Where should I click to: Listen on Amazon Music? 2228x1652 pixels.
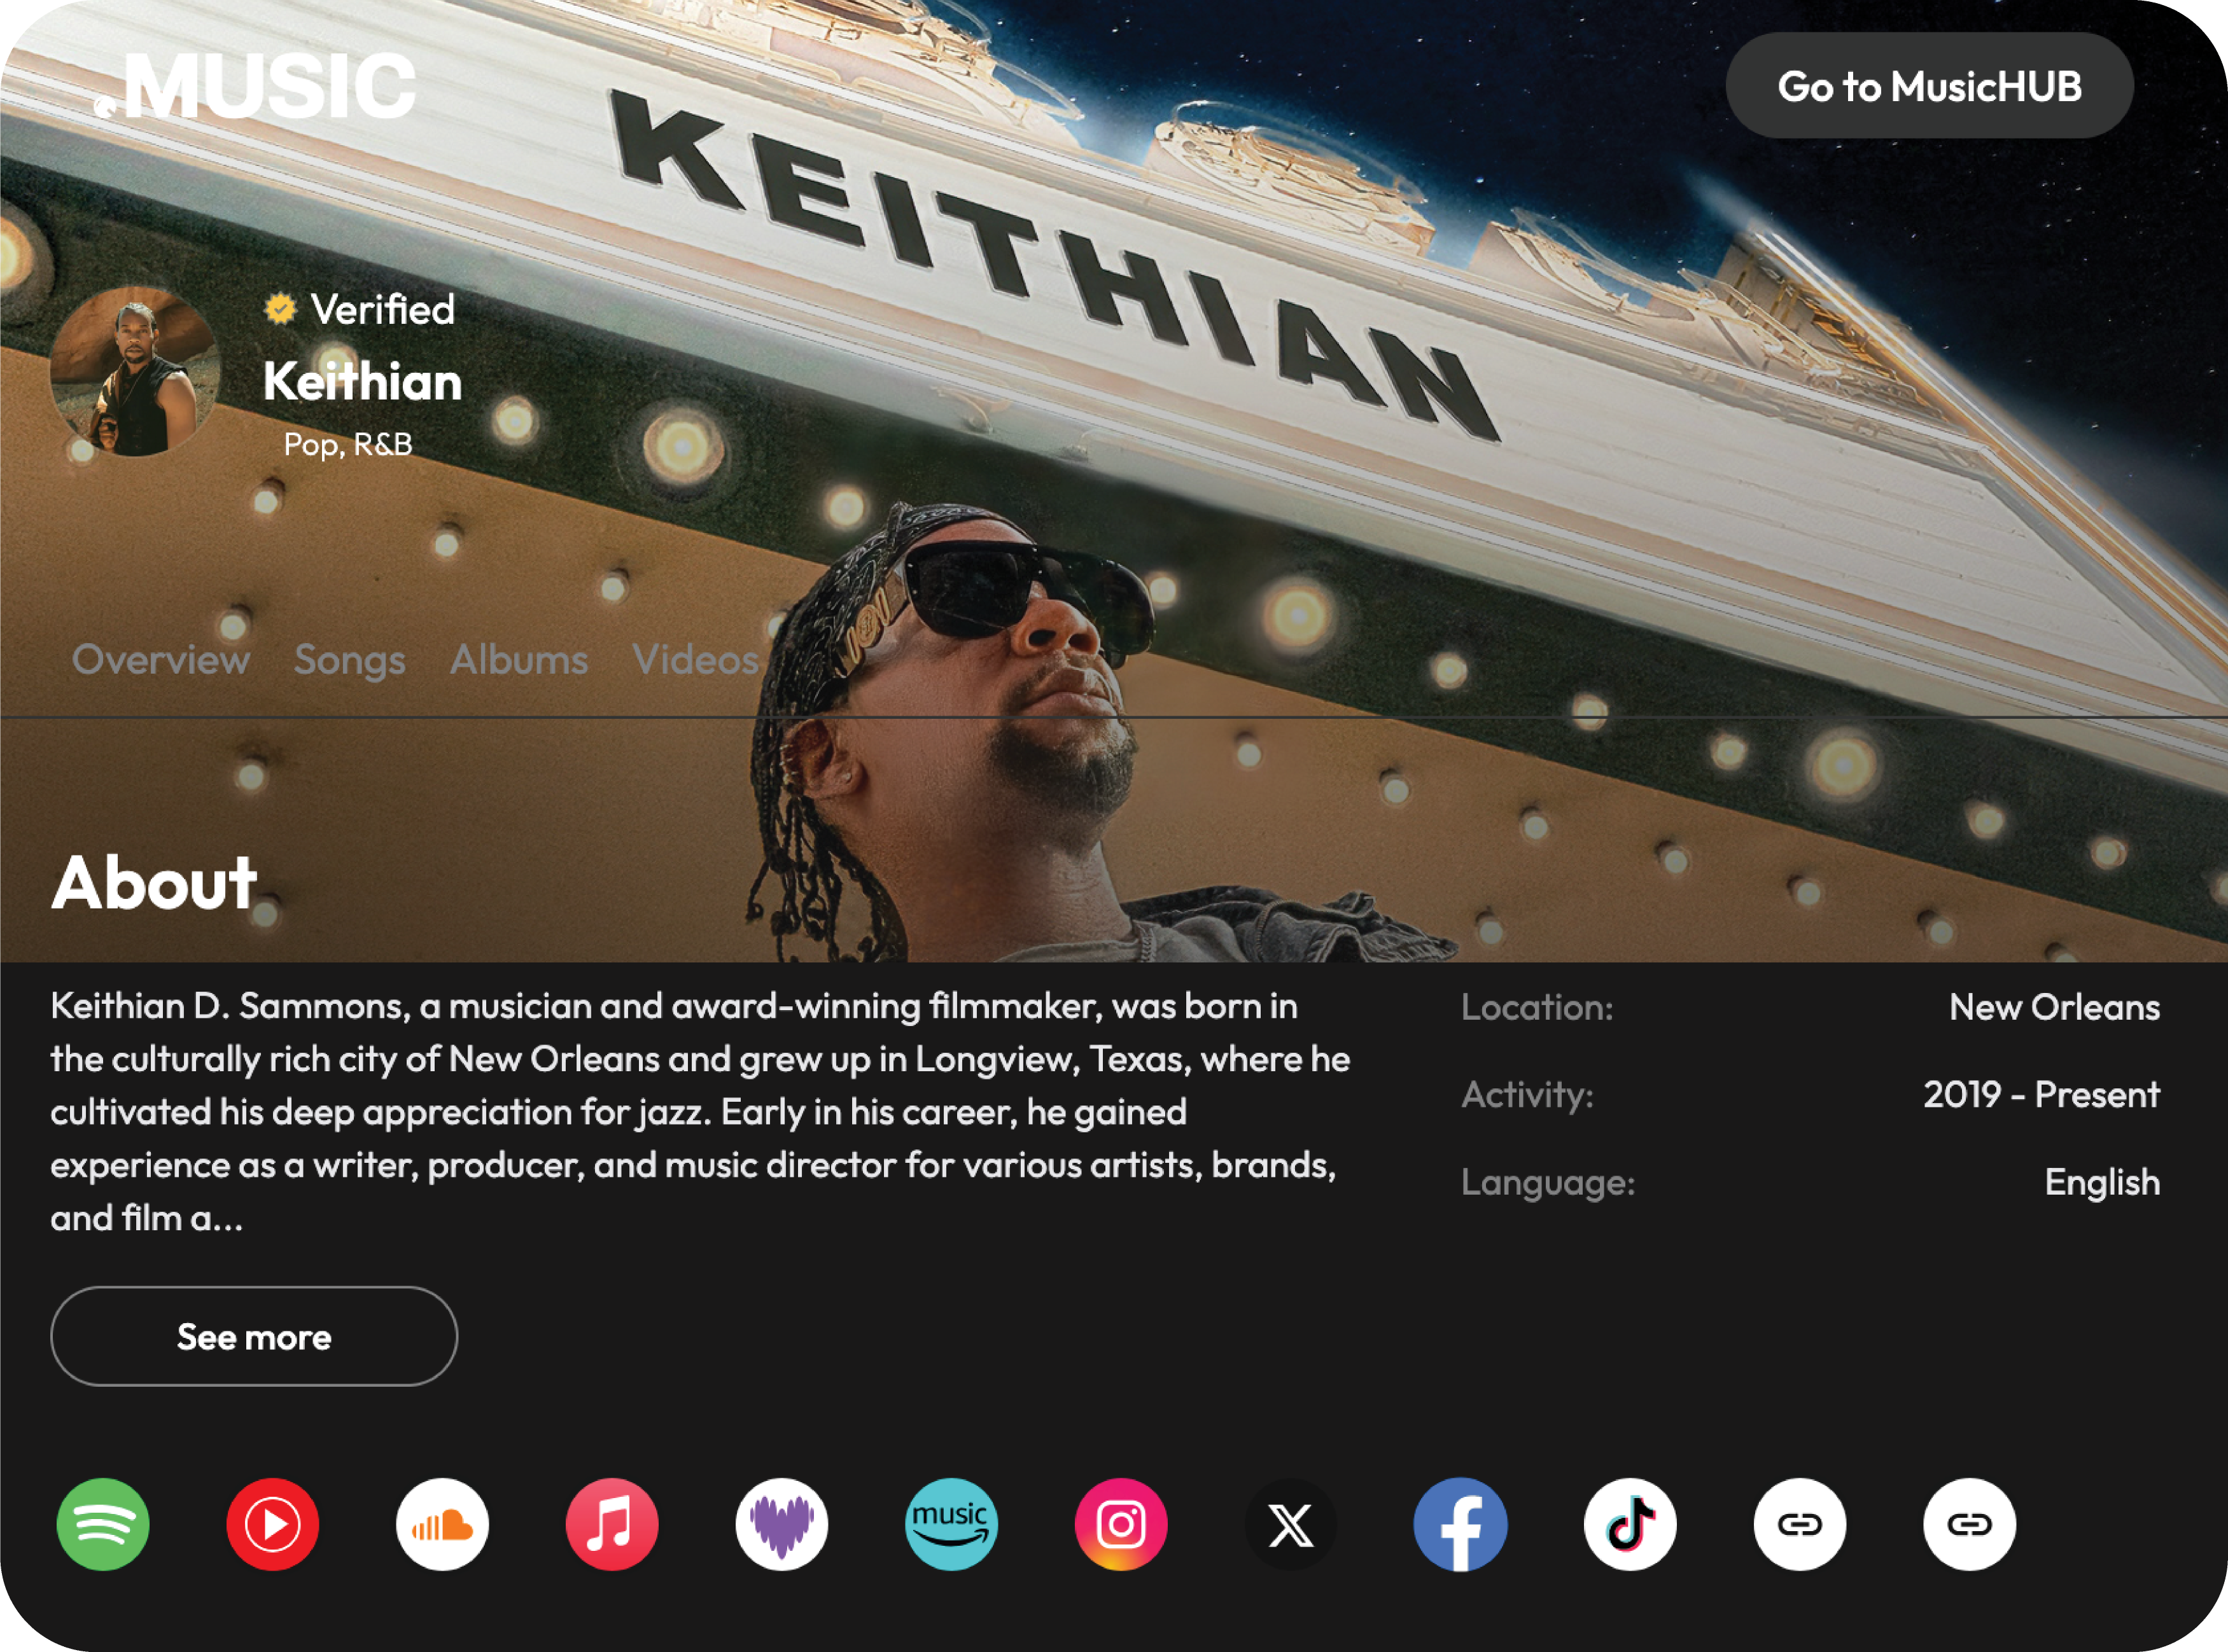(953, 1525)
